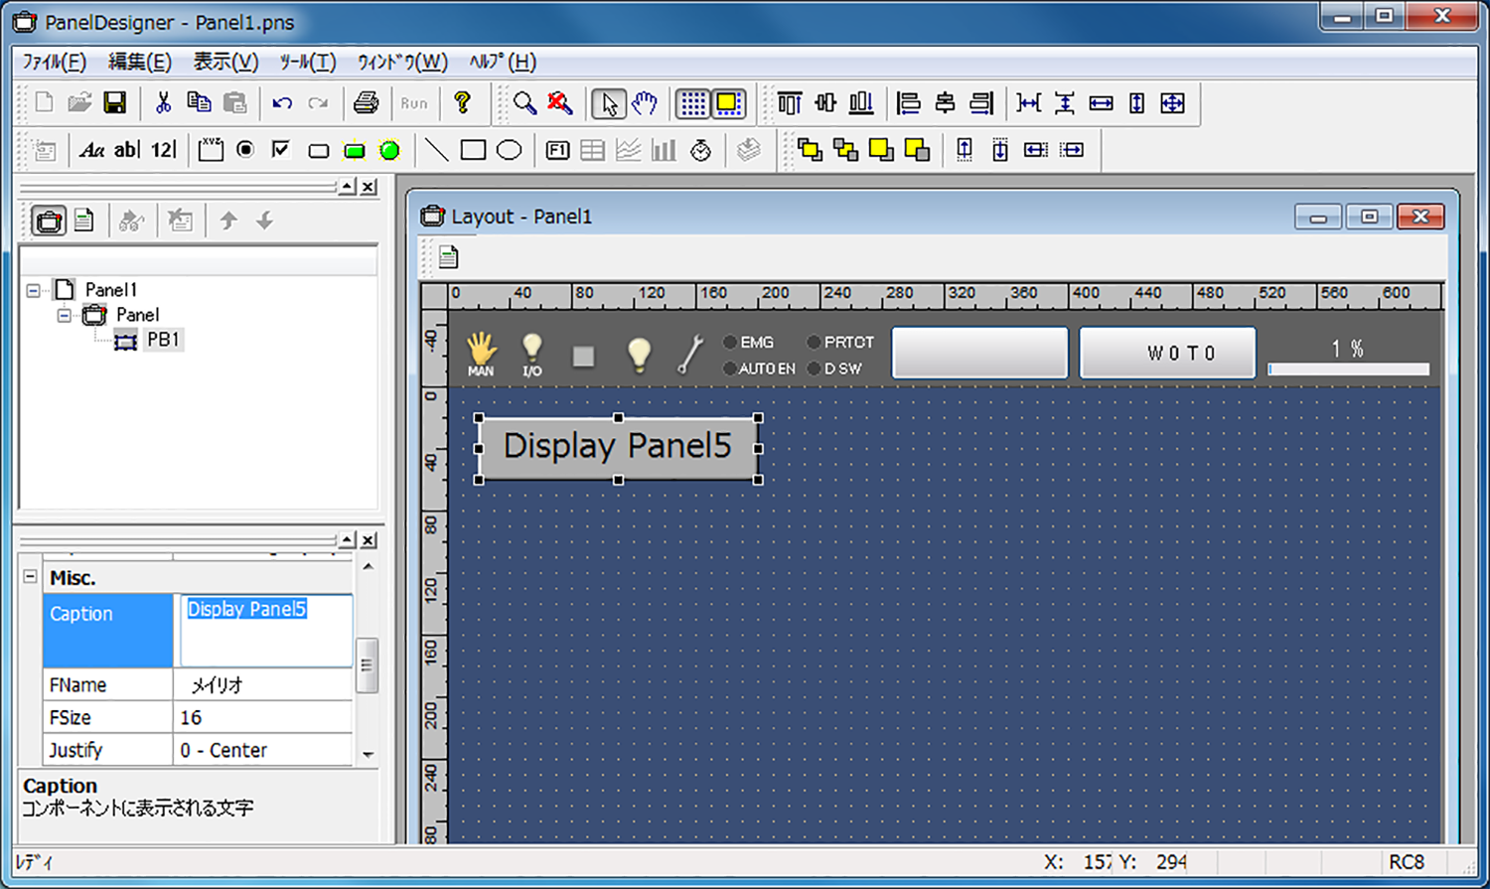Screen dimensions: 1490x889
Task: Click the stopwatch timer component icon
Action: pyautogui.click(x=700, y=150)
